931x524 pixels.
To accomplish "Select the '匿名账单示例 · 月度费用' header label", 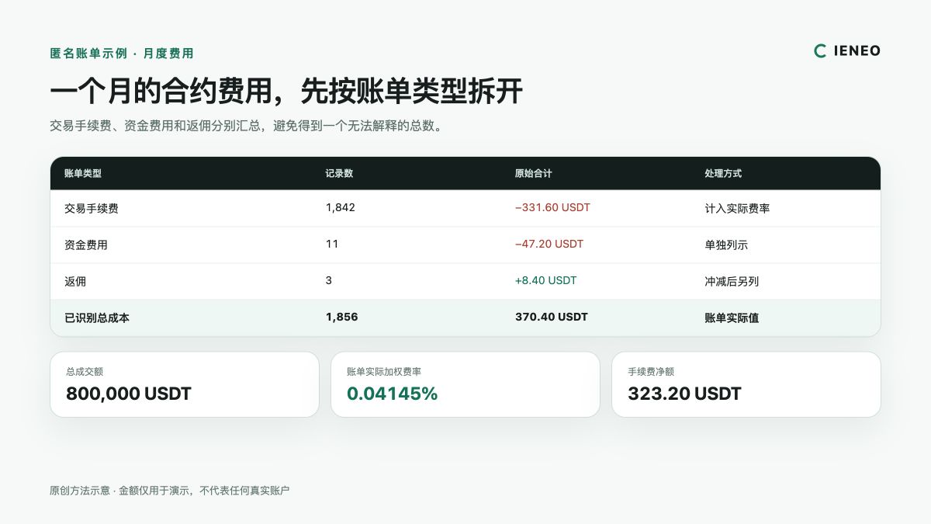I will [x=122, y=54].
